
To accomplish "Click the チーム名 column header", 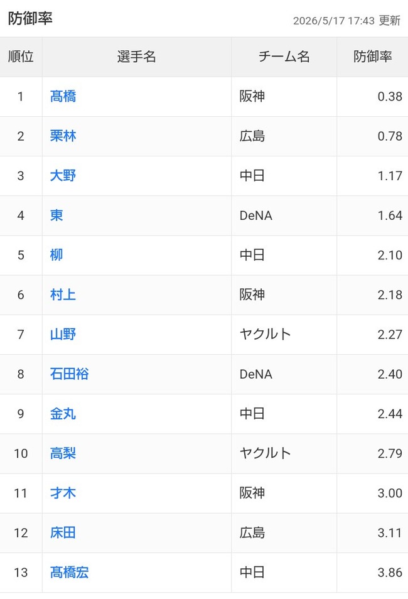I will [284, 57].
